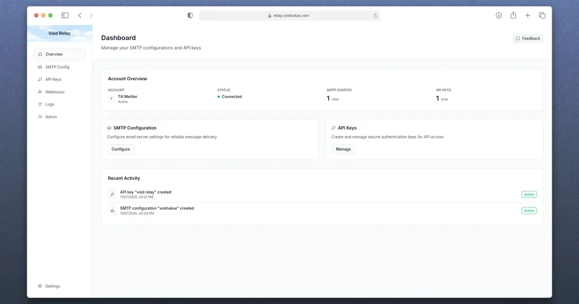Screen dimensions: 579x304
Task: Click the mail icon beside SMTP configuration activity
Action: click(x=112, y=210)
